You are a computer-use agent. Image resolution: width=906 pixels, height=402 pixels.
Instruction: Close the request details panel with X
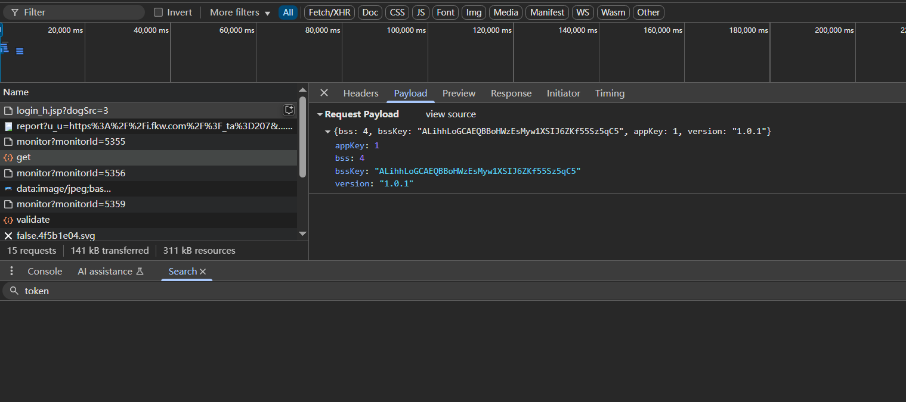(x=324, y=93)
